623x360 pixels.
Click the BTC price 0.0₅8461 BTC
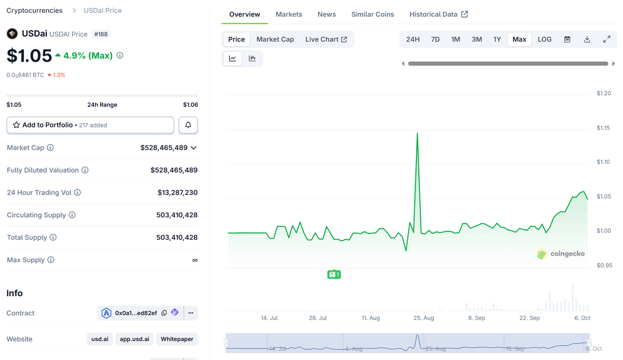coord(25,75)
